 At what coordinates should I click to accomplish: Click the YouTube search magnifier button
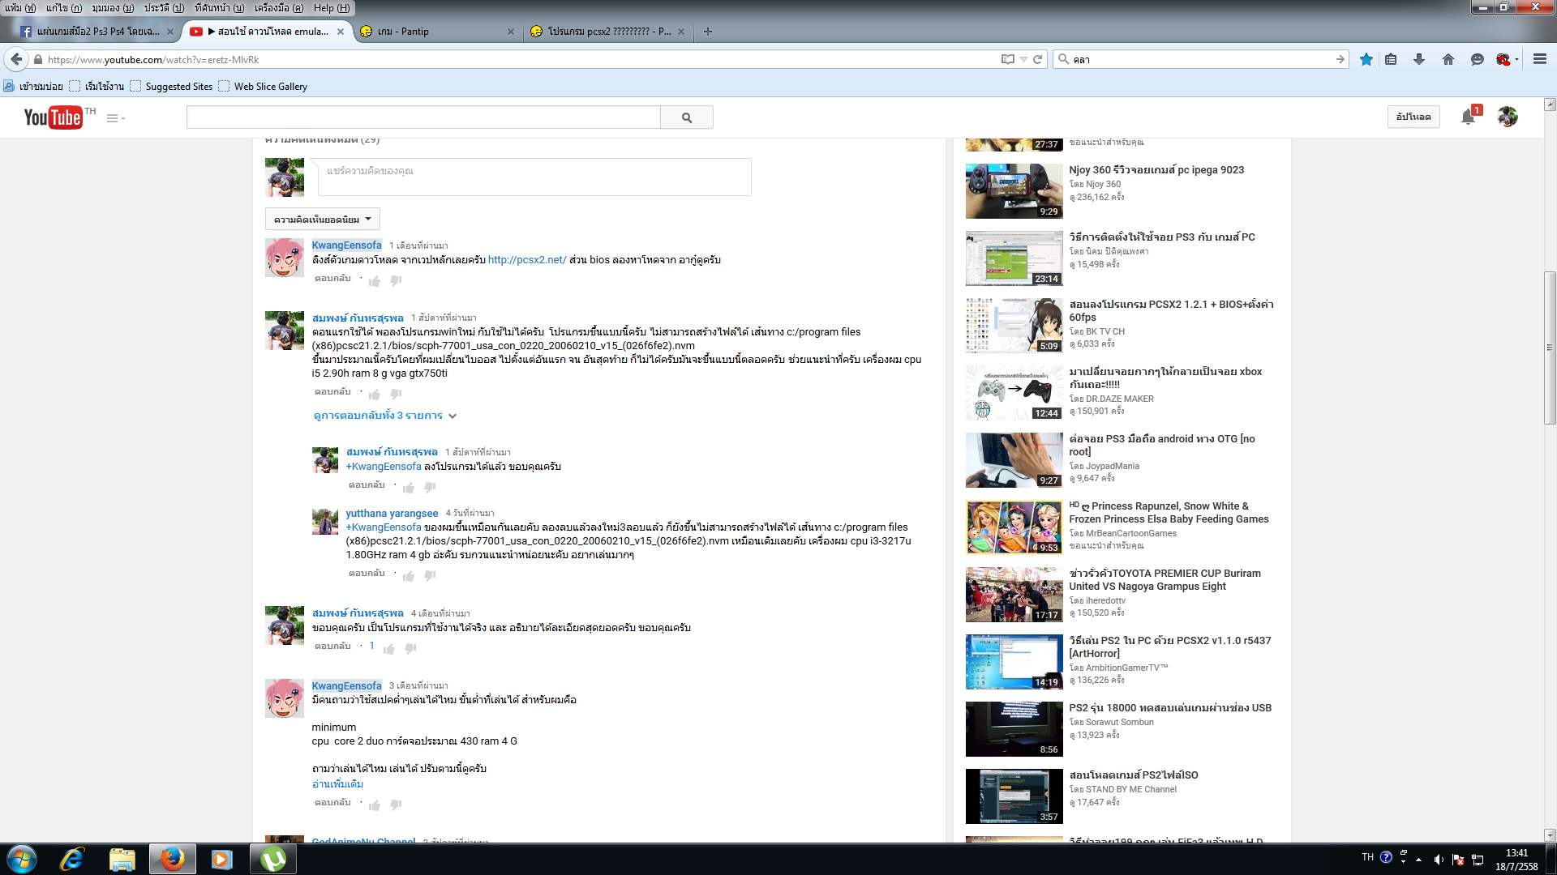(x=687, y=117)
